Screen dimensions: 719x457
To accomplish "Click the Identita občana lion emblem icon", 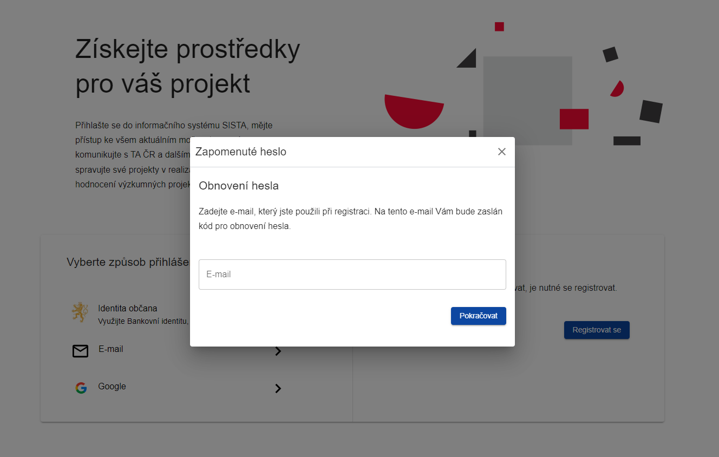I will click(80, 313).
